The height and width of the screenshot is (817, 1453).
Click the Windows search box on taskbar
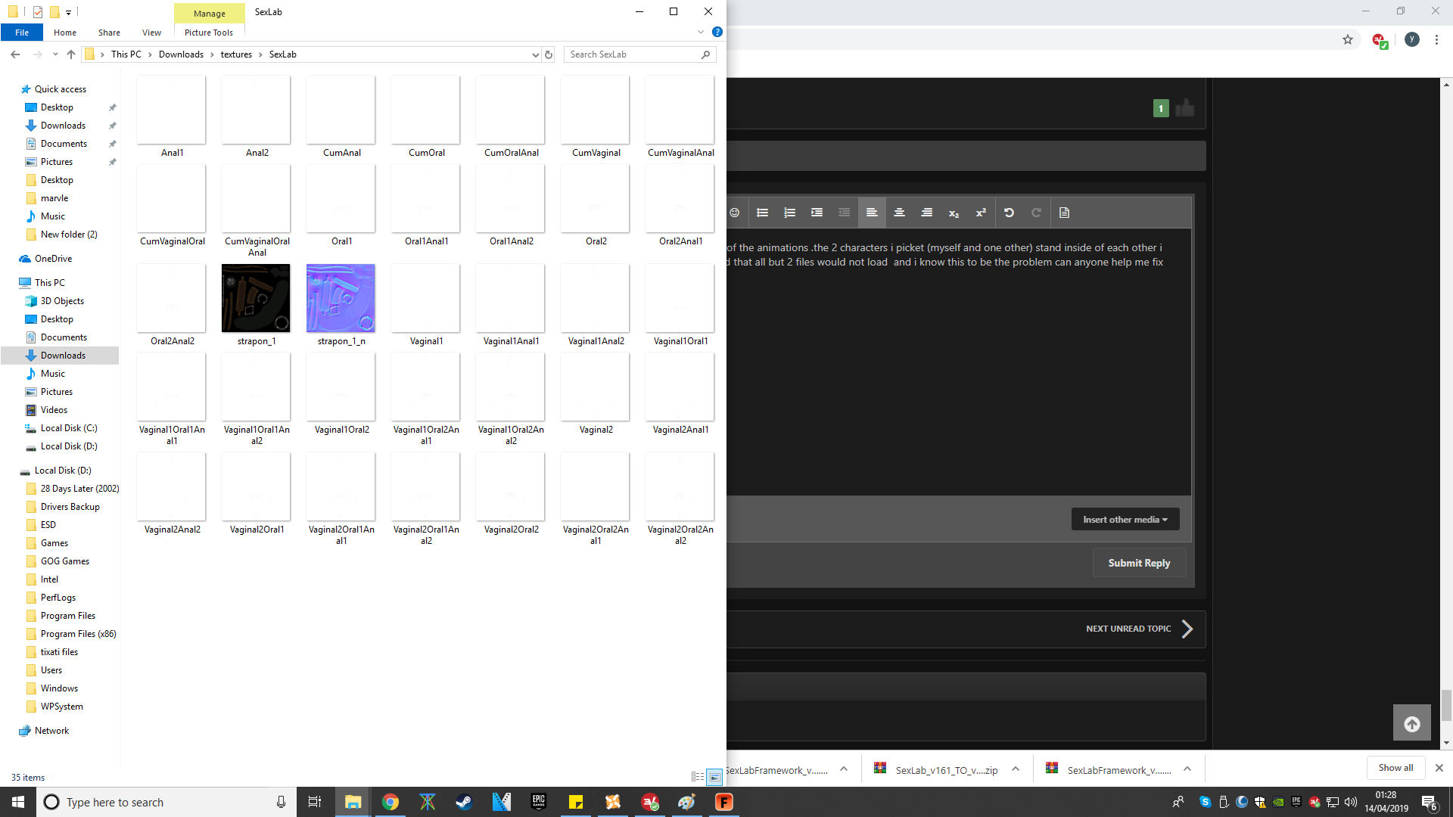(166, 802)
